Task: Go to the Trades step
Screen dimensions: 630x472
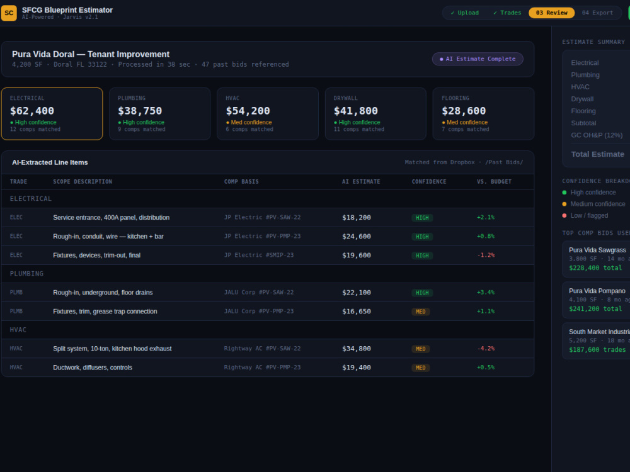Action: coord(507,13)
